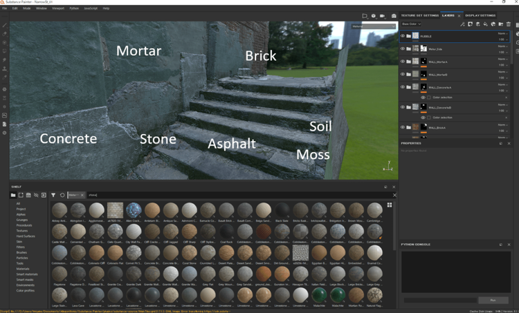The image size is (519, 313).
Task: Toggle visibility of WALL_MortarA layer
Action: 403,61
